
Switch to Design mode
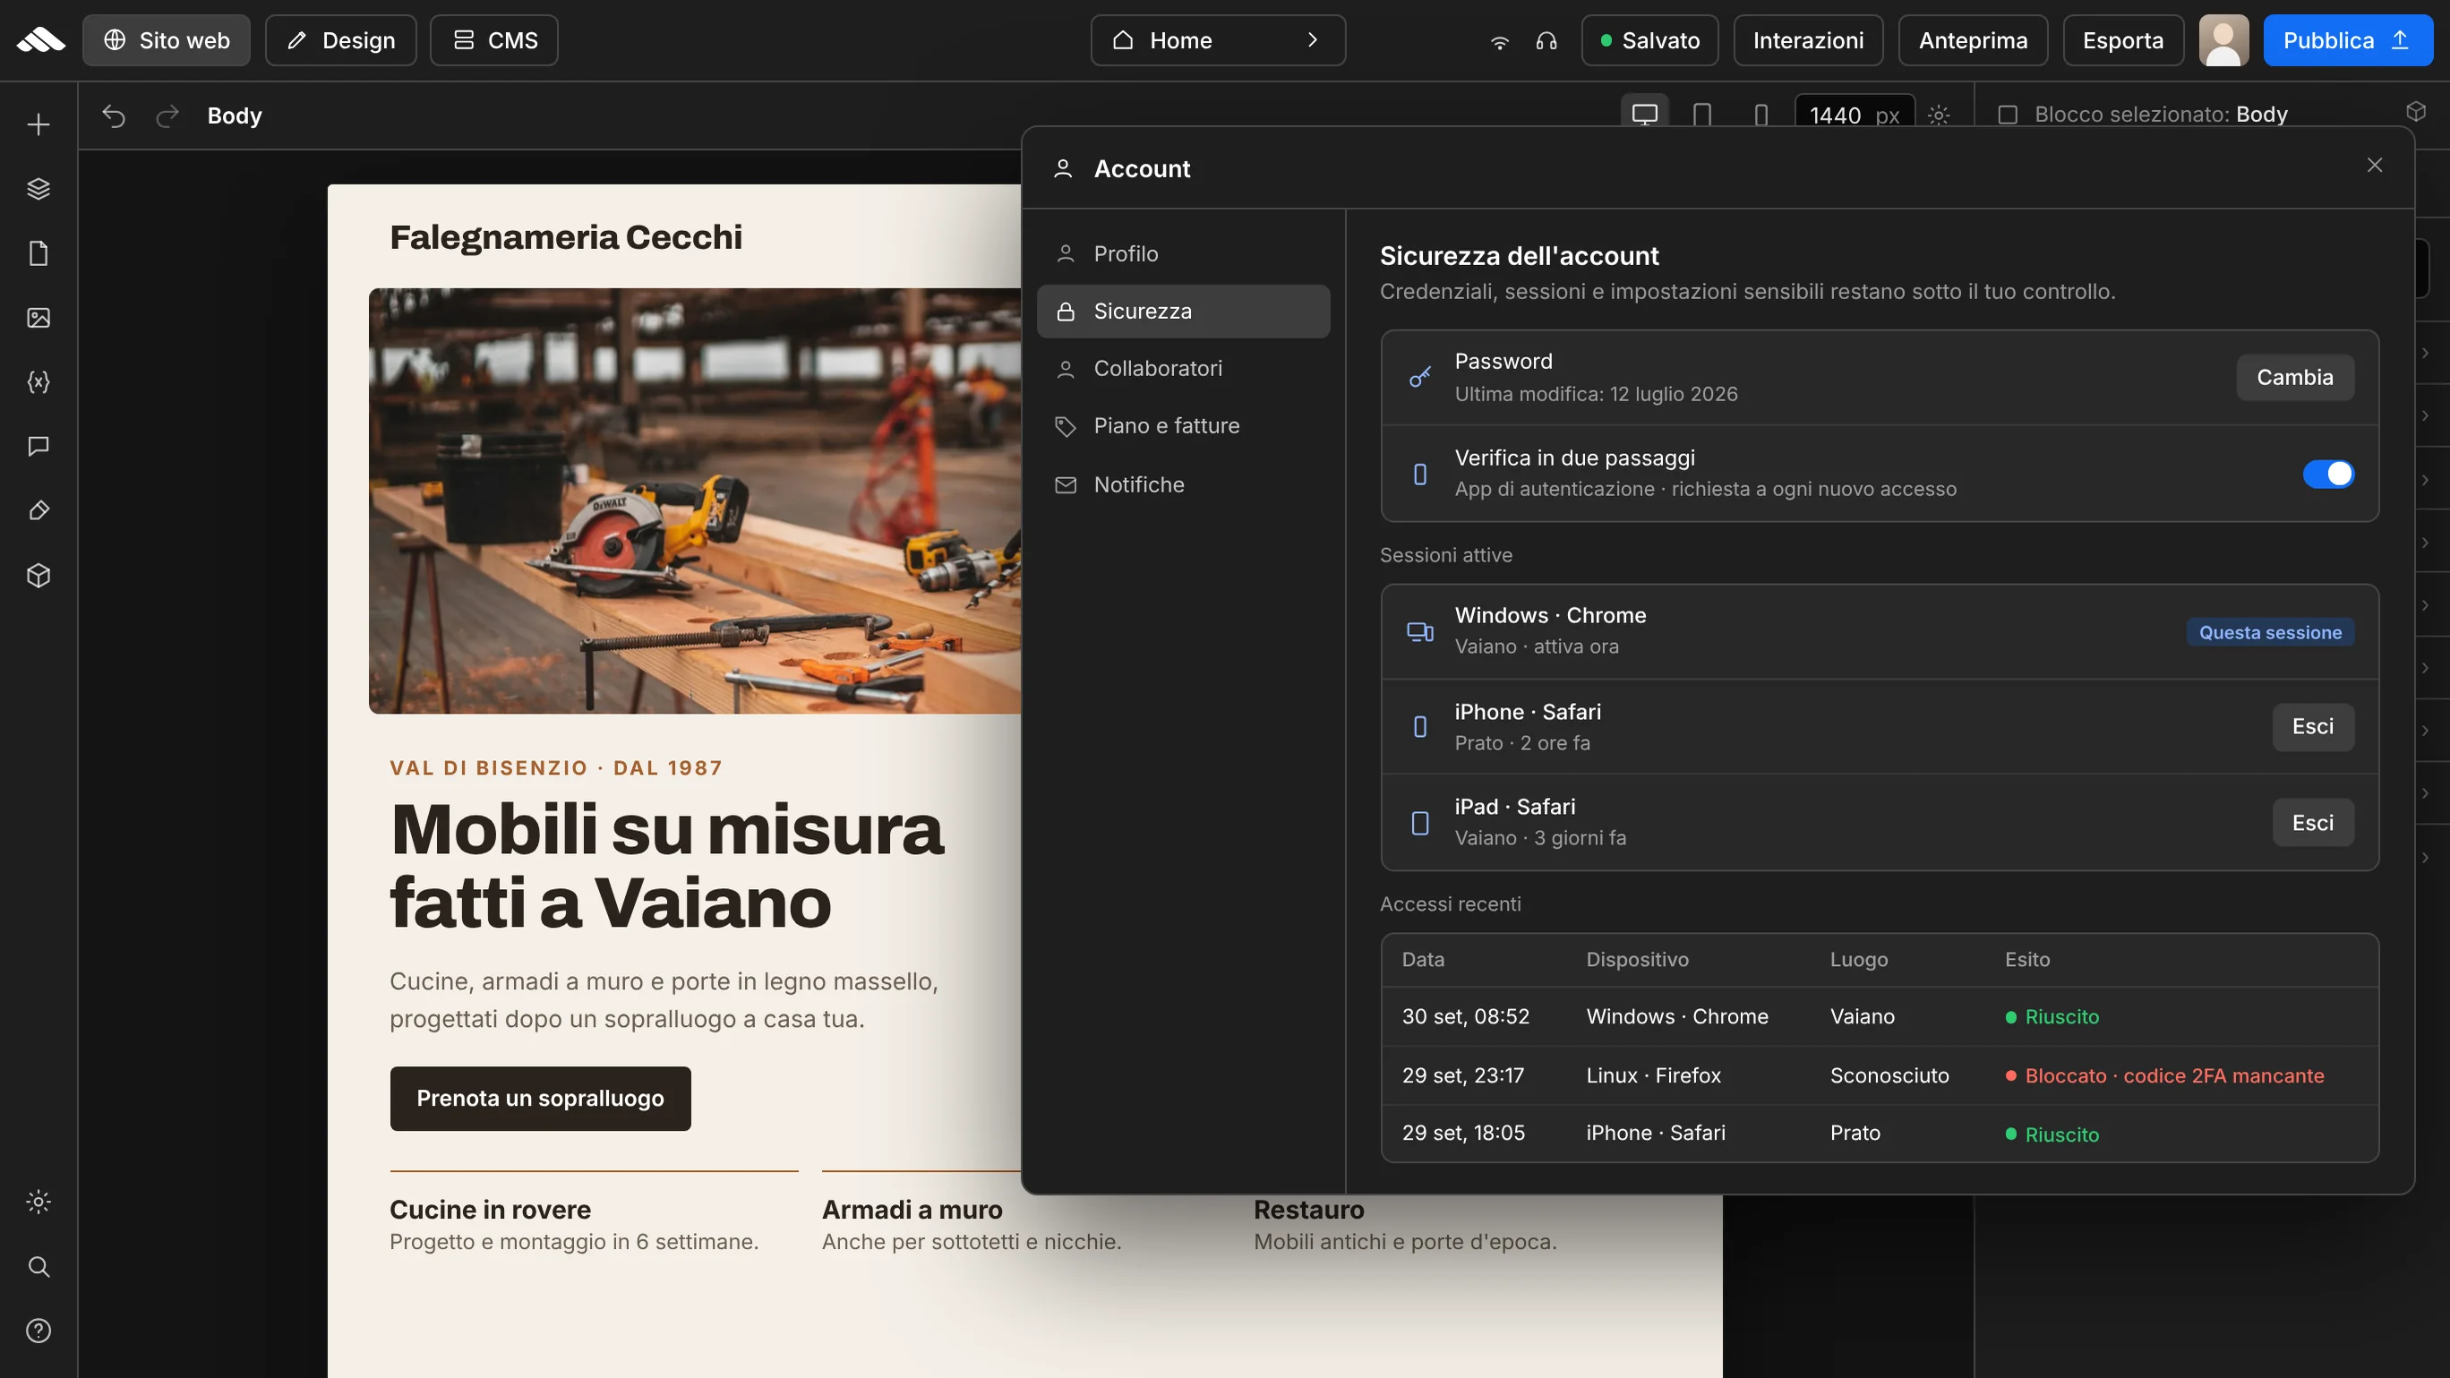[340, 40]
